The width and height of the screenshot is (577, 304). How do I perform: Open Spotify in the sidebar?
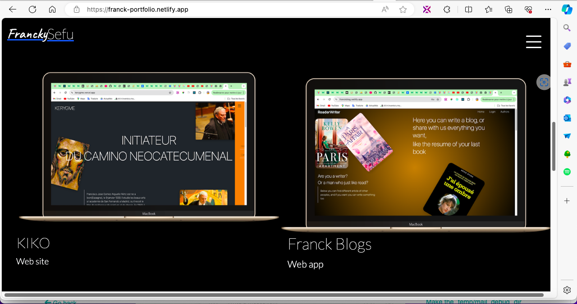click(567, 172)
